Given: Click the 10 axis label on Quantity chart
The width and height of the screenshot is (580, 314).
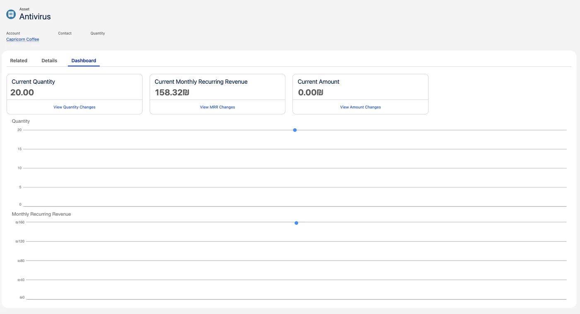Looking at the screenshot, I should tap(19, 168).
